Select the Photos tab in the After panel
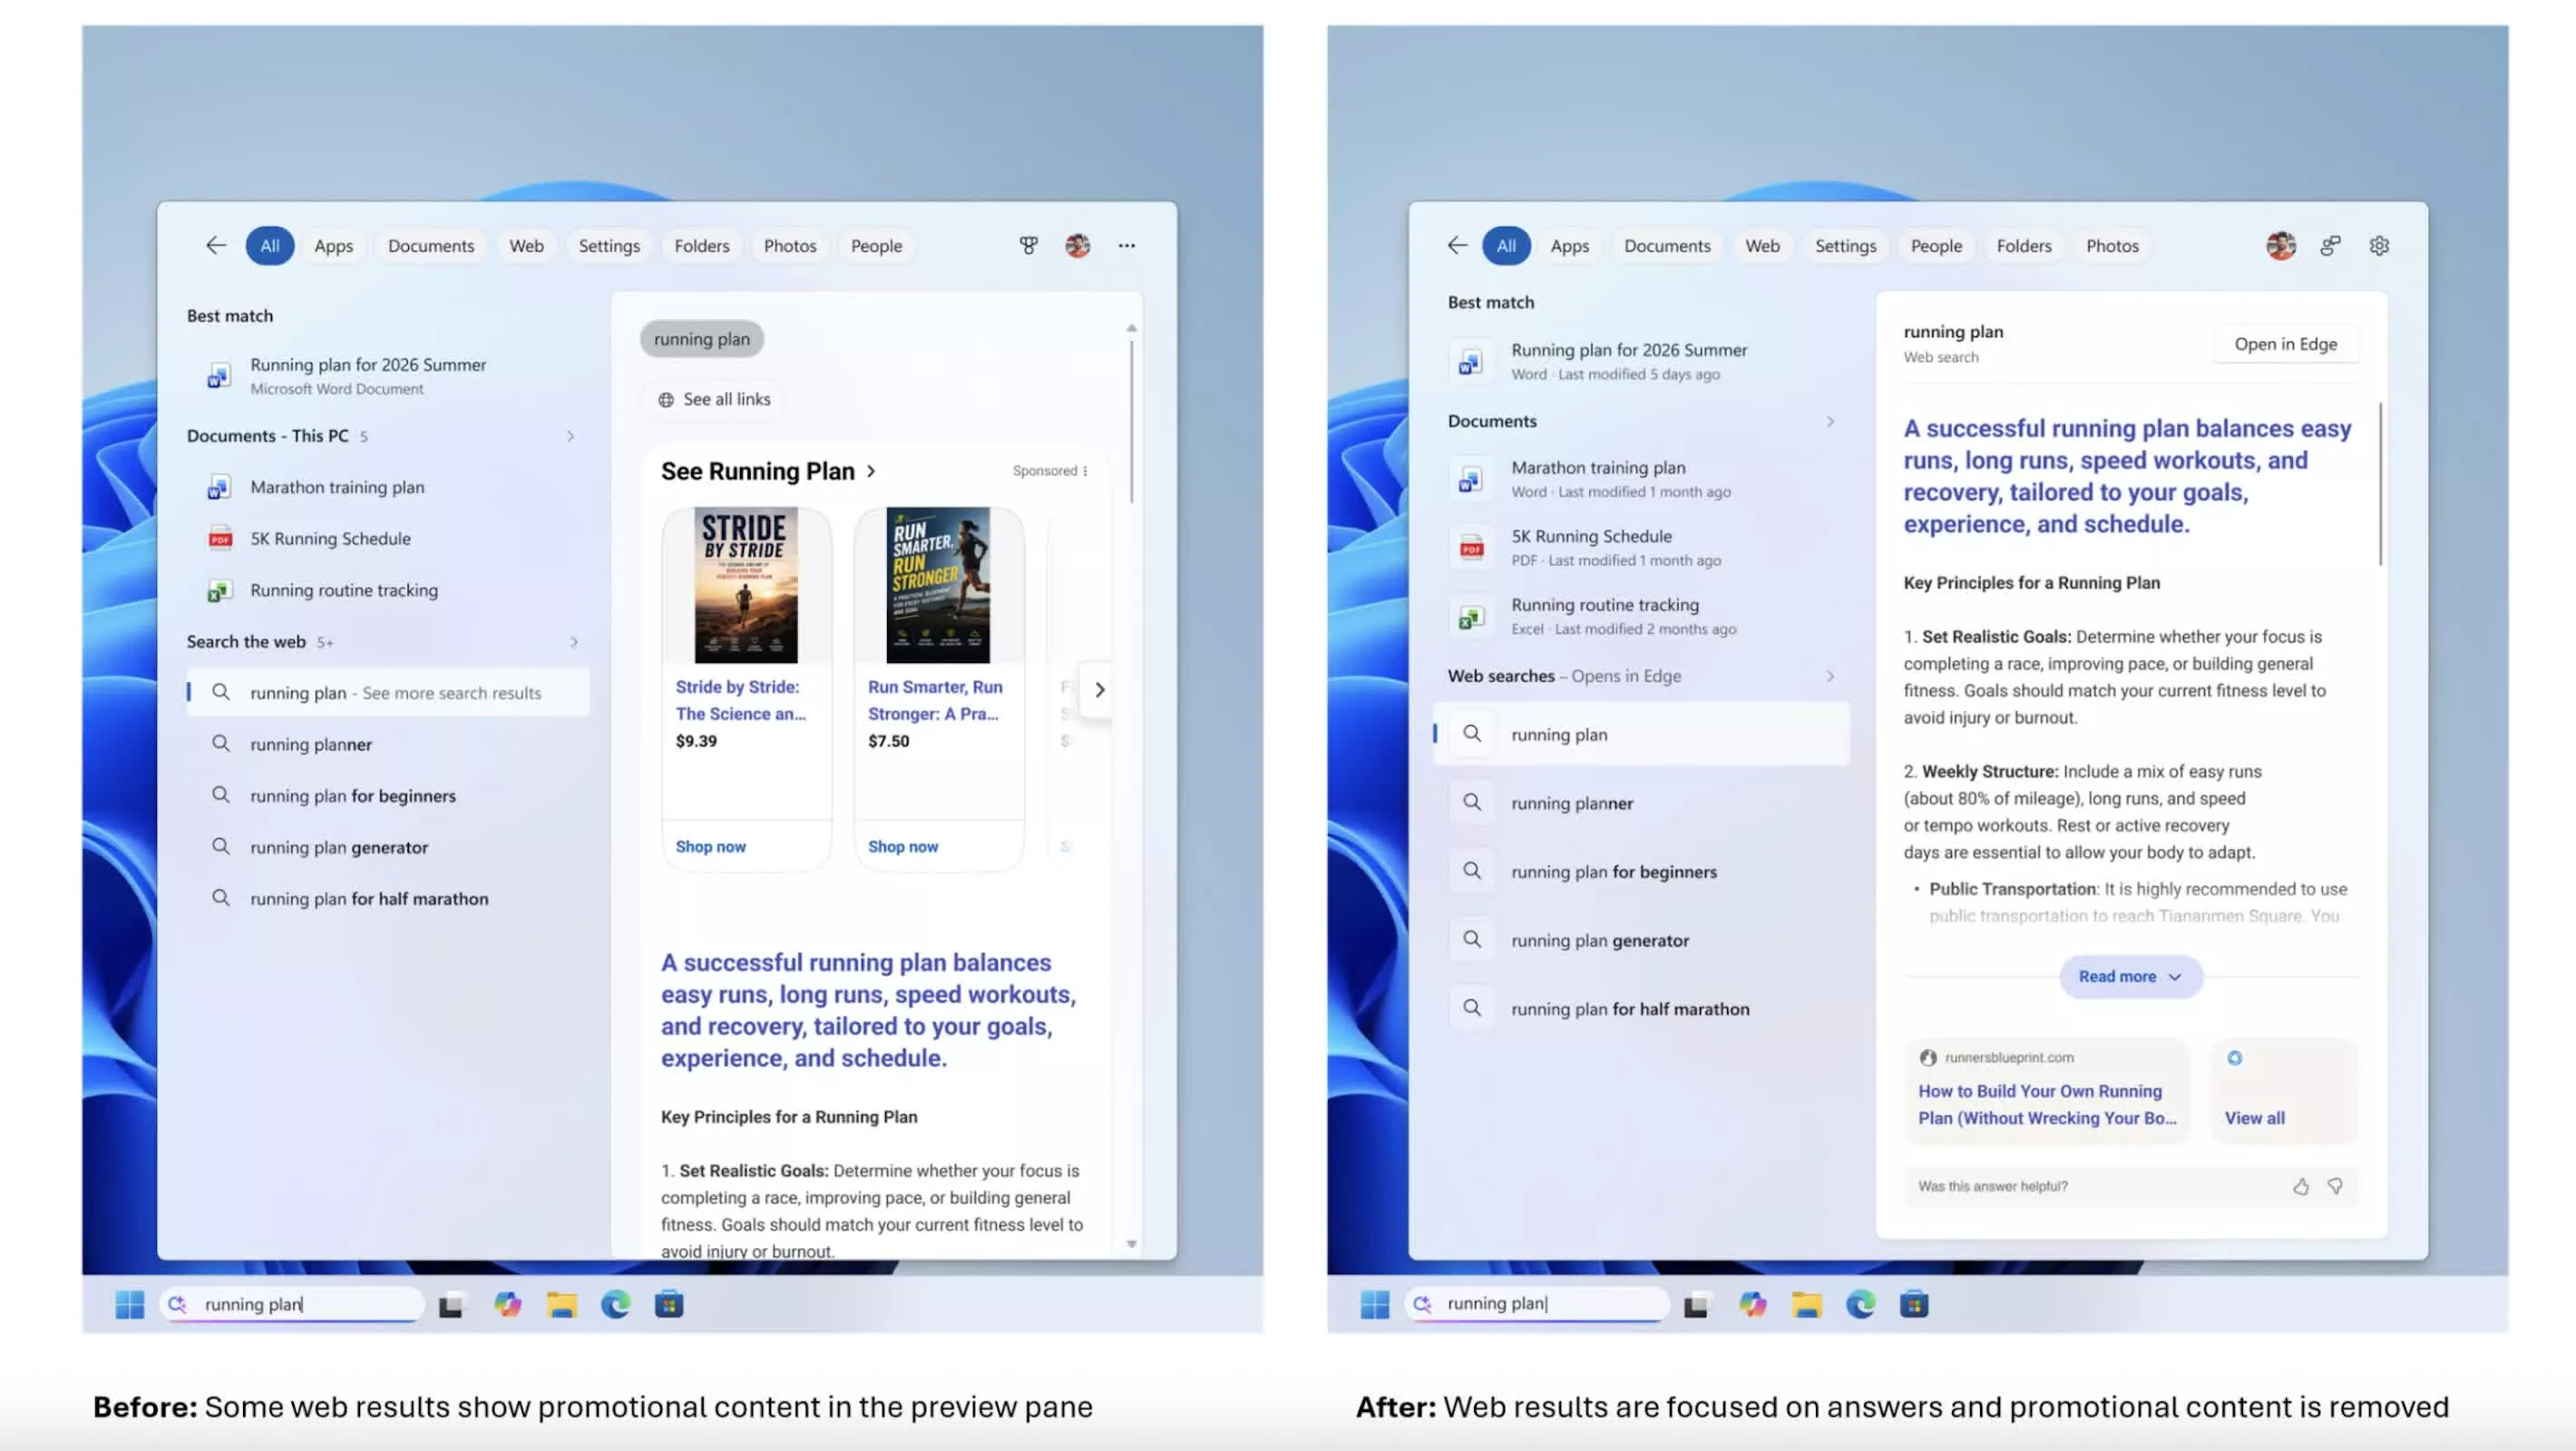The height and width of the screenshot is (1451, 2576). 2112,245
